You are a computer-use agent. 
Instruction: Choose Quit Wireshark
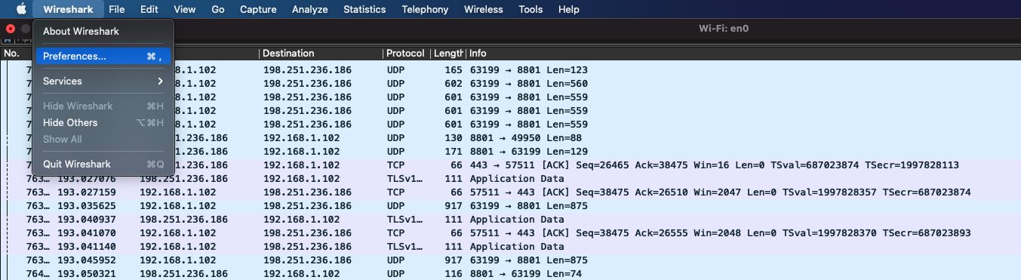point(103,164)
